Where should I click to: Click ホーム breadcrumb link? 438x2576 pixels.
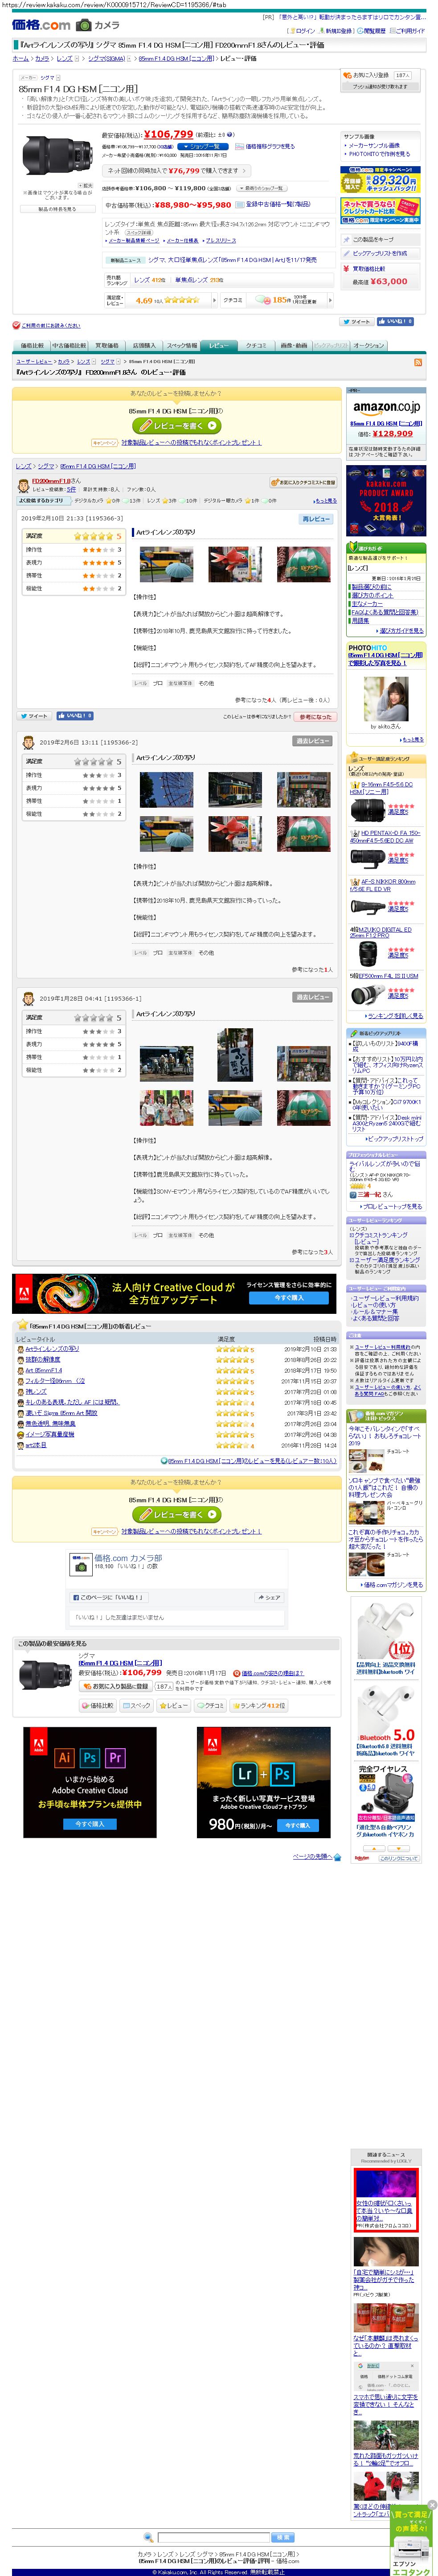click(x=20, y=59)
